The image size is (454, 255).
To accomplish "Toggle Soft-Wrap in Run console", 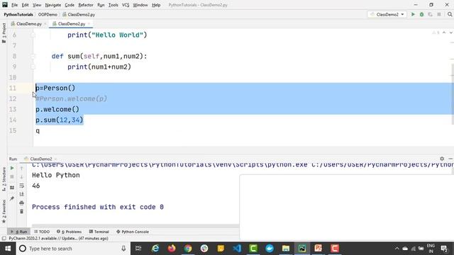I will coord(22,186).
